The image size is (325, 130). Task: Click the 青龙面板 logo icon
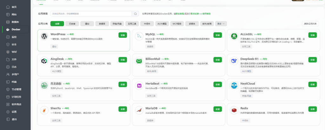coord(44,86)
